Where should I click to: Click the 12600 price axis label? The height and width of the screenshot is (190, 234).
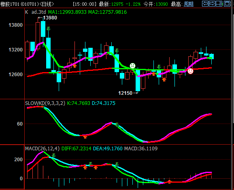(16, 74)
